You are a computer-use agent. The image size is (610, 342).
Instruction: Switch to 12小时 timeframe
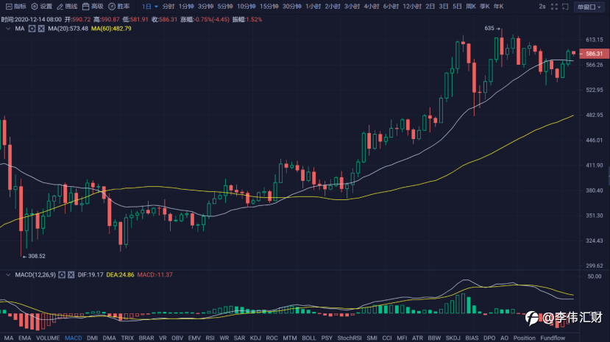[412, 7]
